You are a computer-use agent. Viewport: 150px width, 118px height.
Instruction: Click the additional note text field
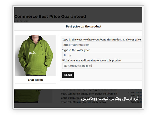102,66
